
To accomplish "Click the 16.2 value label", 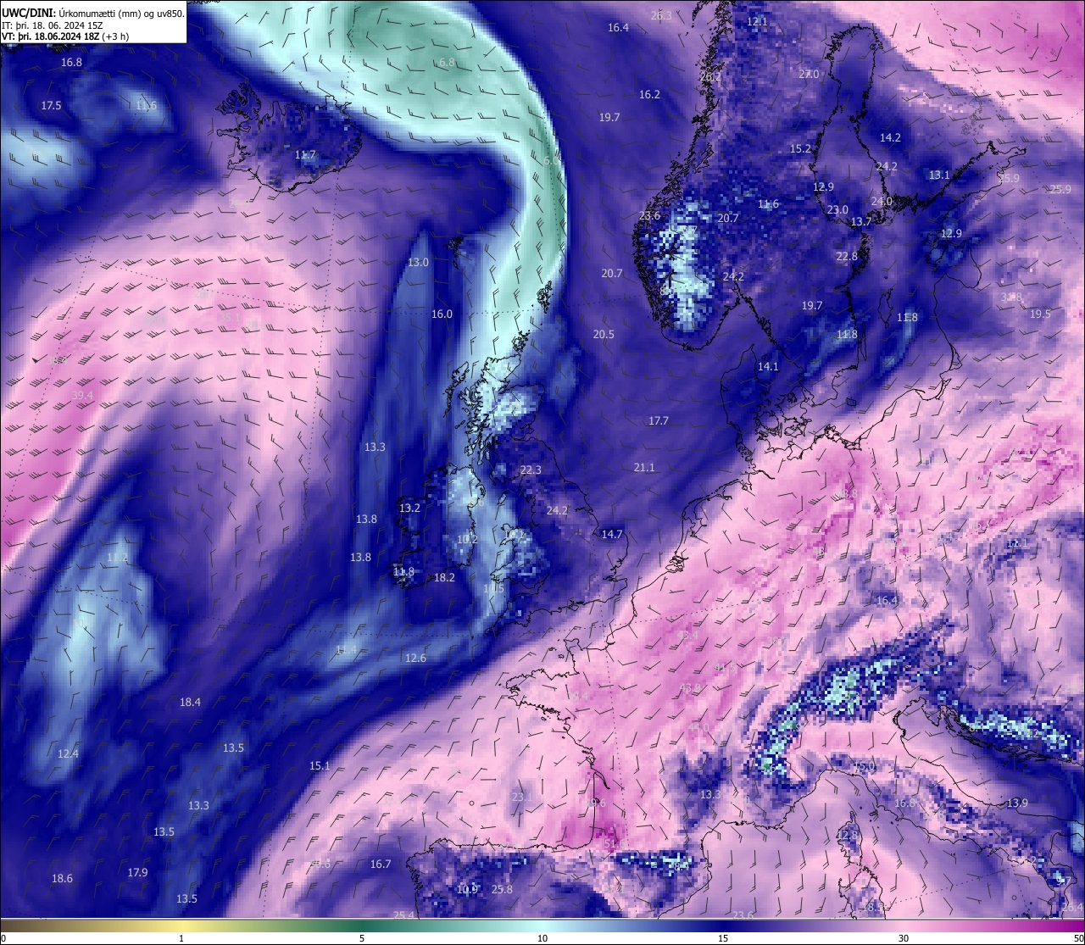I will (649, 95).
